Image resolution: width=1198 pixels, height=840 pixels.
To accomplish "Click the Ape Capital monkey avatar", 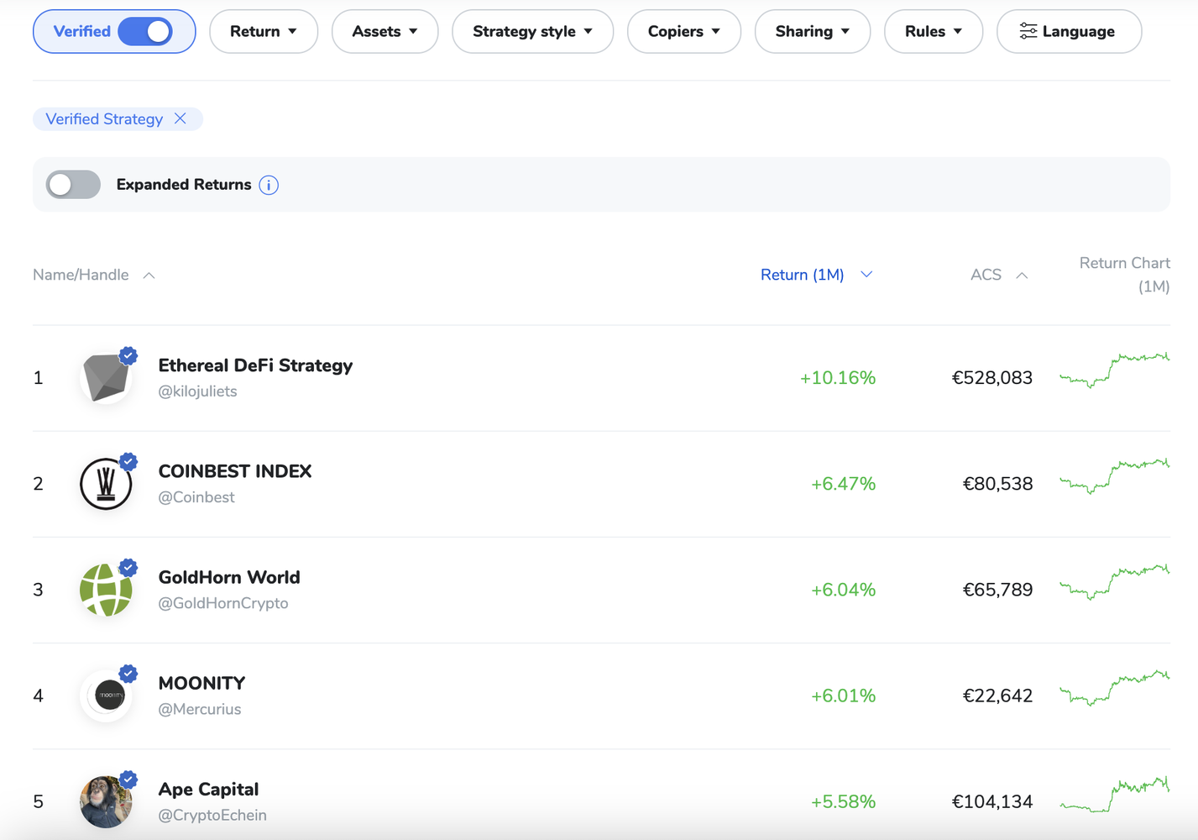I will tap(106, 801).
